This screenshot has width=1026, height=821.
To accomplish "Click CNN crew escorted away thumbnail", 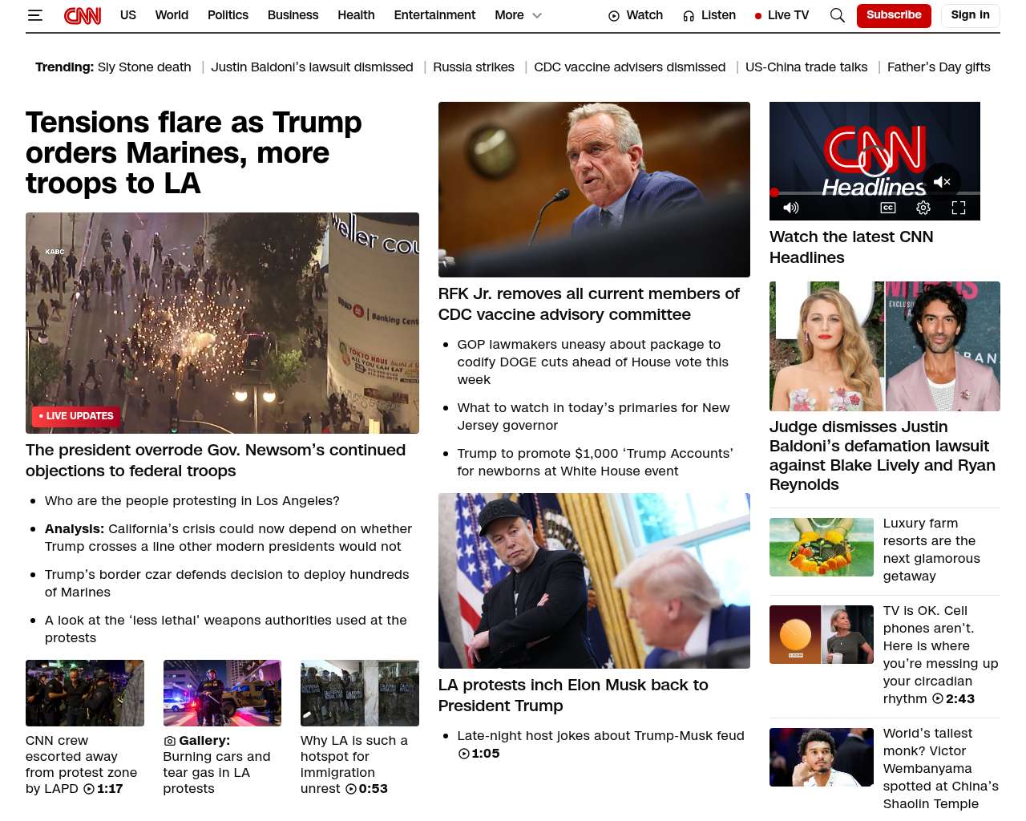I will point(85,694).
